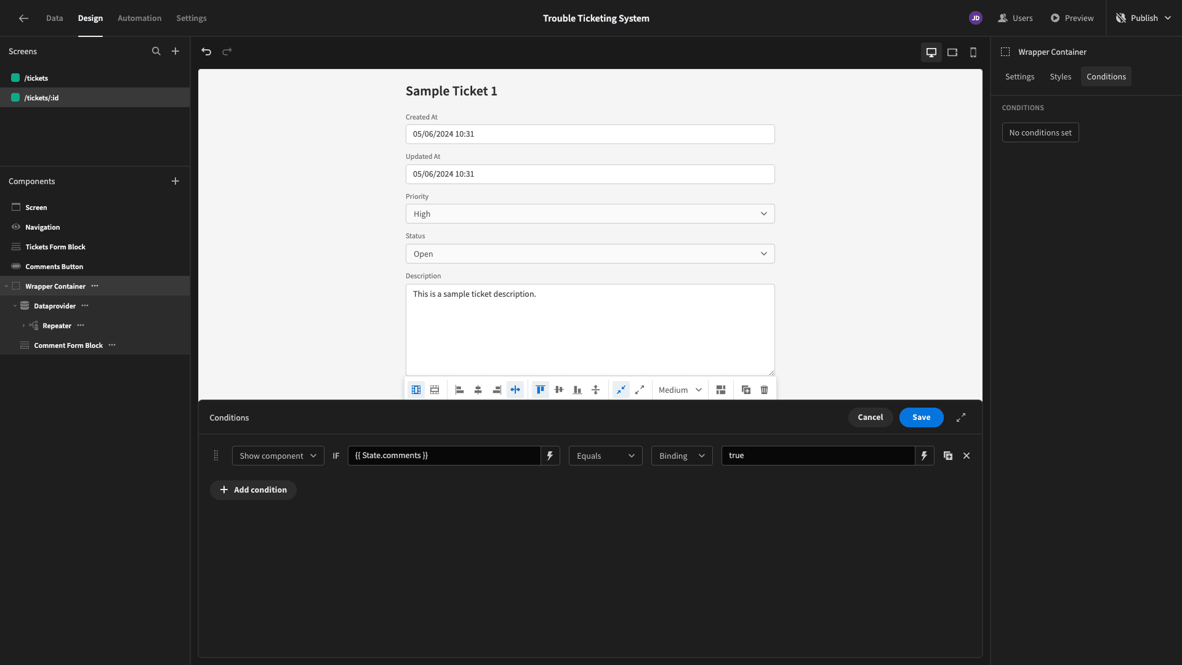Delete selected component with trash icon
Image resolution: width=1182 pixels, height=665 pixels.
click(764, 390)
